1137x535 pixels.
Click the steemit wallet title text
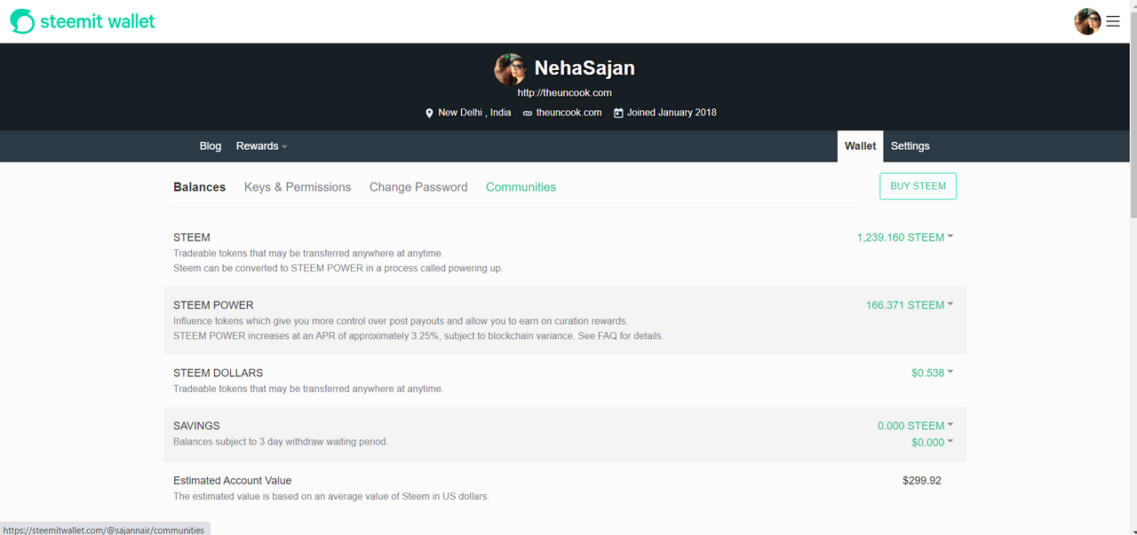98,21
